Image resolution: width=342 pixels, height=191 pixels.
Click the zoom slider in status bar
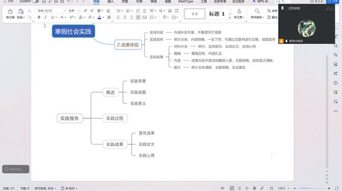point(312,188)
